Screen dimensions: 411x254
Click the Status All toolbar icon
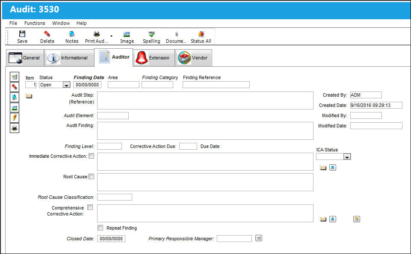tap(201, 34)
